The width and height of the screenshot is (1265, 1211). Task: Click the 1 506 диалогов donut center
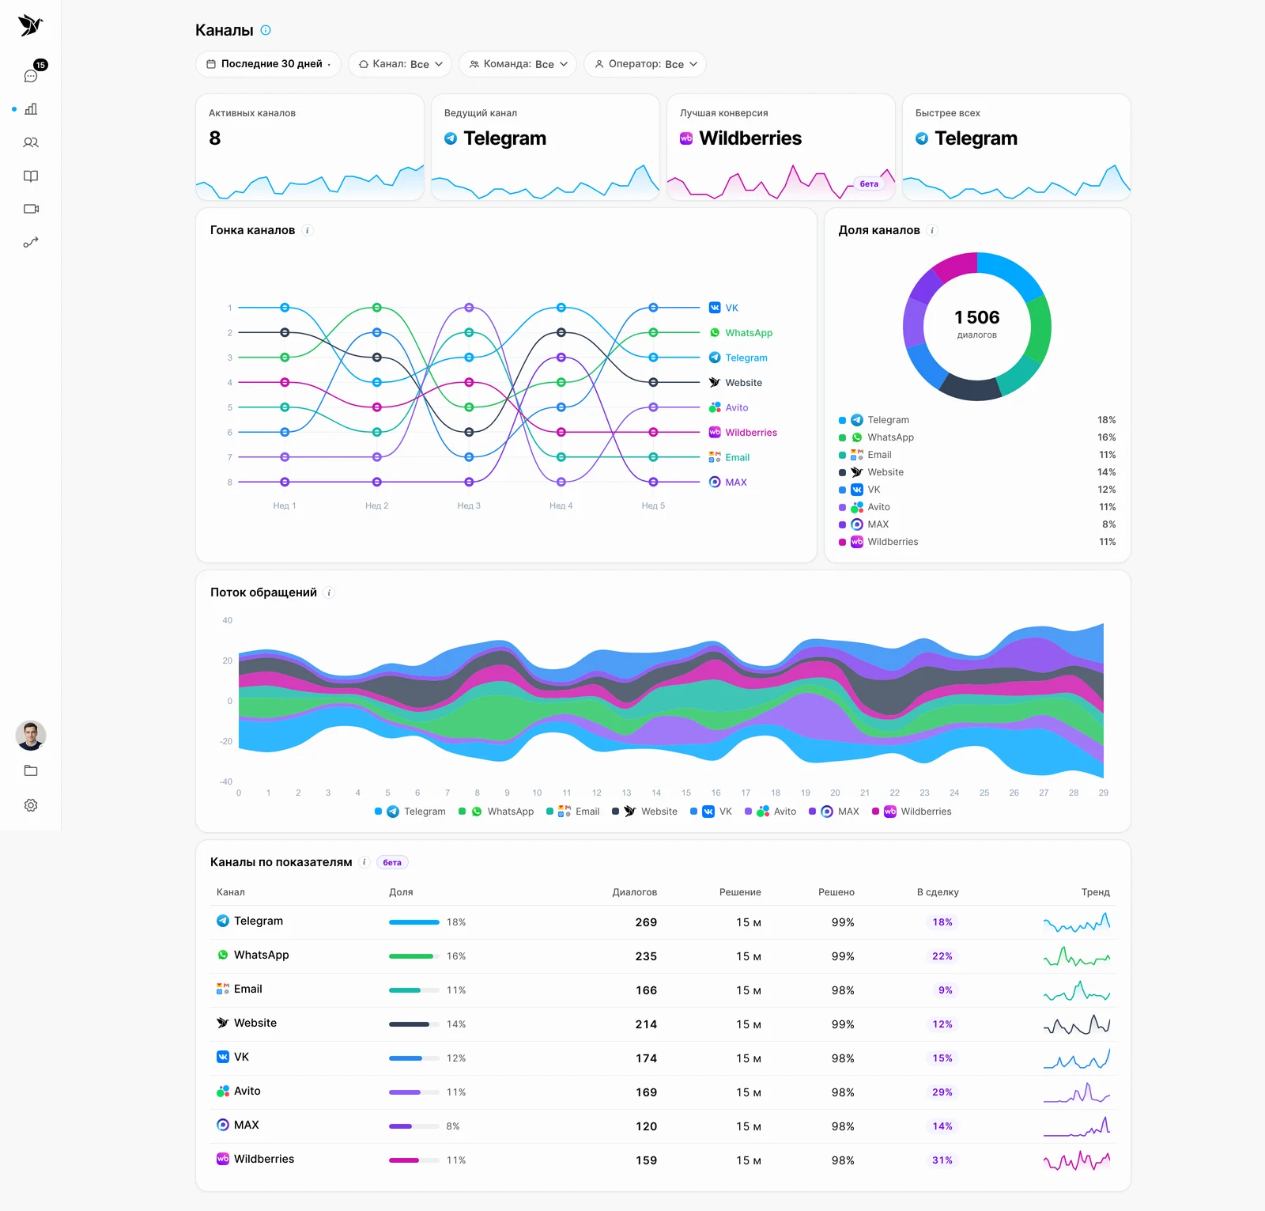(x=977, y=324)
